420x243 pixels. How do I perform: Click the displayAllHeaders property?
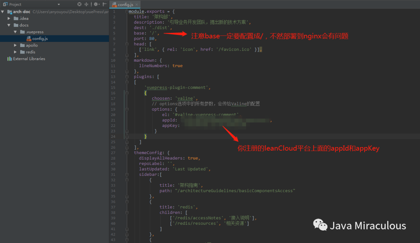point(161,158)
